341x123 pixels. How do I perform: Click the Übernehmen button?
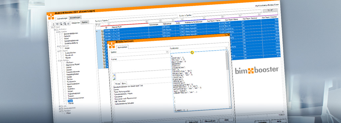coord(210,121)
